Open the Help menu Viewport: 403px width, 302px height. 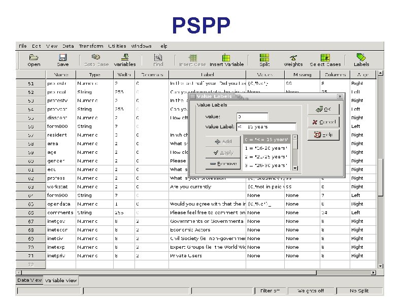163,46
